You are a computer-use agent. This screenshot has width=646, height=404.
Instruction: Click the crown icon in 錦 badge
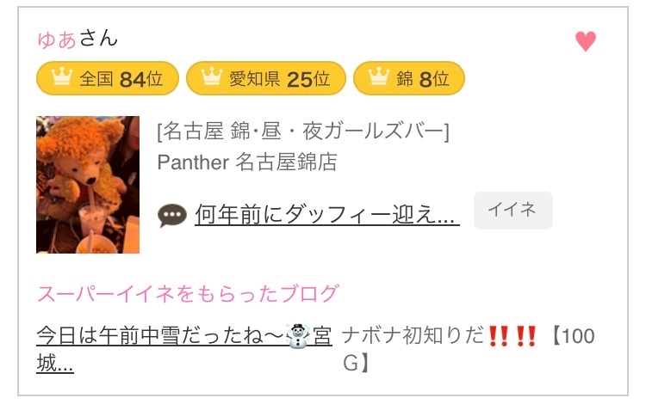click(x=379, y=77)
